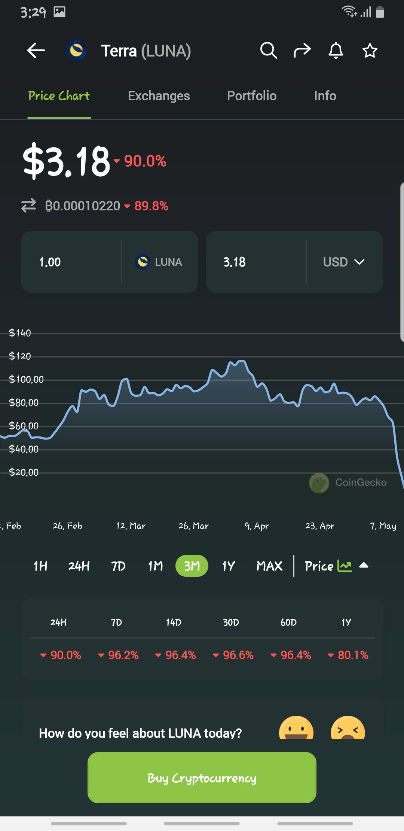Select the 7D chart range
Viewport: 404px width, 831px height.
118,566
